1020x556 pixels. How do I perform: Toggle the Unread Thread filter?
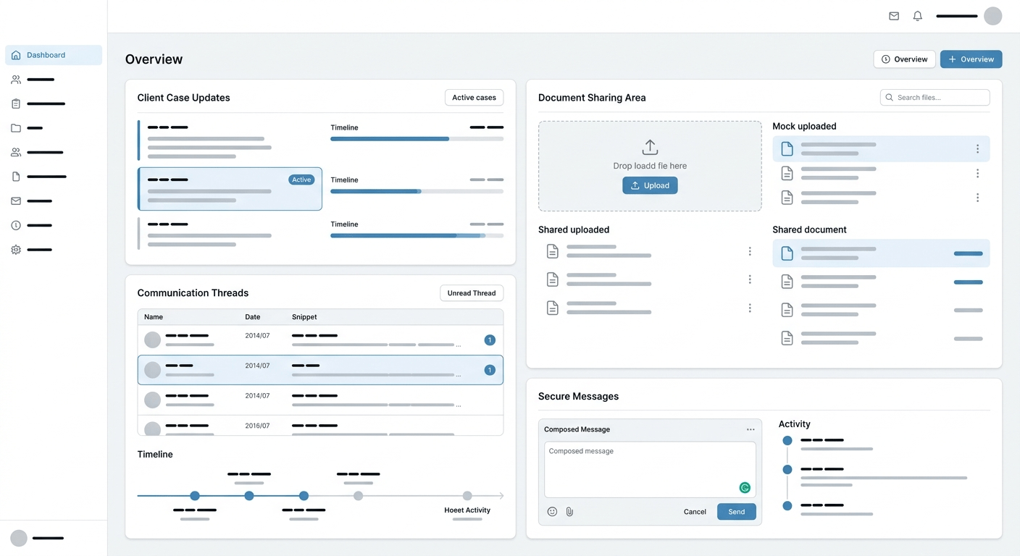point(471,293)
